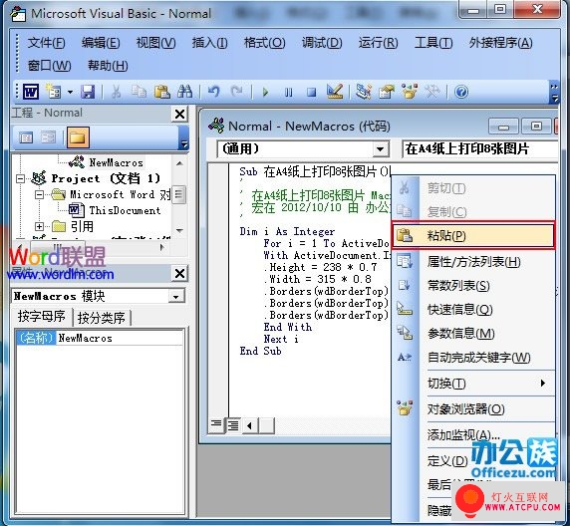
Task: Expand the 引用 folder node
Action: (39, 226)
